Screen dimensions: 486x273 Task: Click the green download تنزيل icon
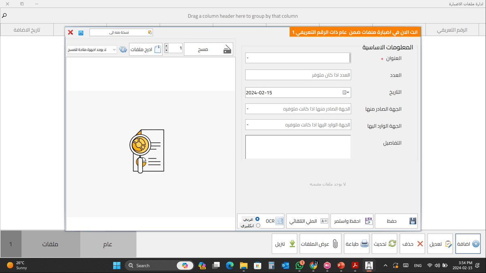pos(292,244)
